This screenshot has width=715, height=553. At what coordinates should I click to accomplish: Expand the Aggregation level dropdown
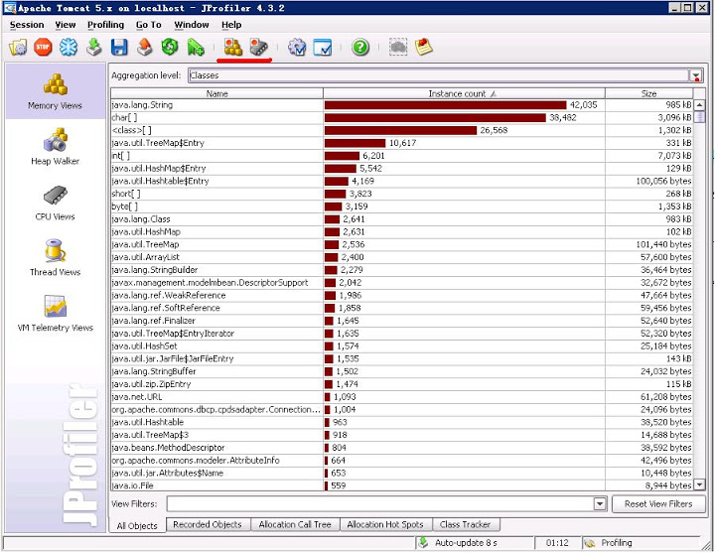click(696, 75)
